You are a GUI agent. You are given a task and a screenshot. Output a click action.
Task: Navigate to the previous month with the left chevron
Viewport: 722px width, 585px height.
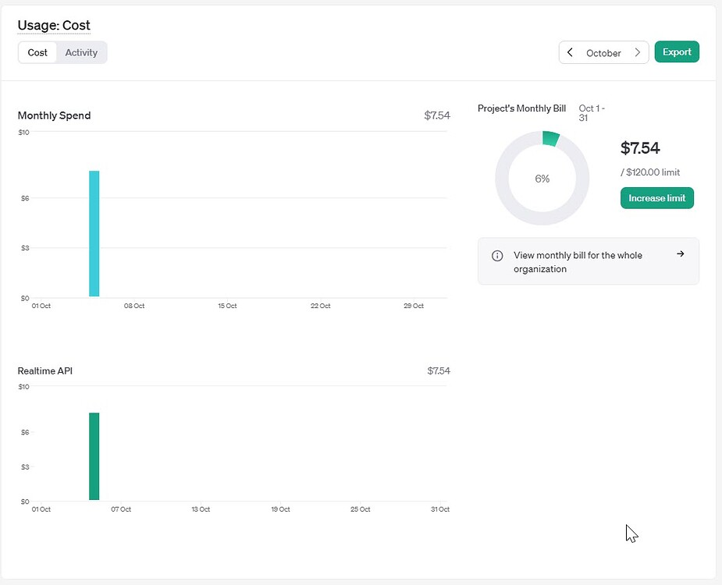click(571, 52)
